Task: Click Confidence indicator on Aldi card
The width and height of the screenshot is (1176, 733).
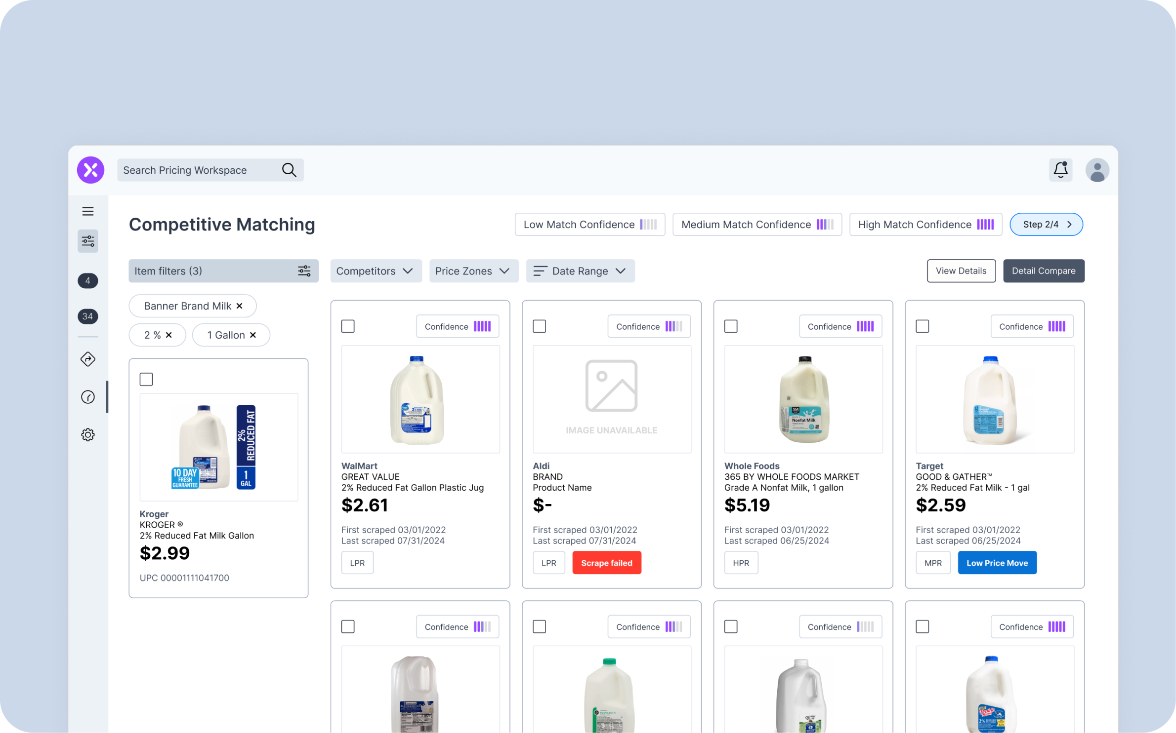Action: (649, 326)
